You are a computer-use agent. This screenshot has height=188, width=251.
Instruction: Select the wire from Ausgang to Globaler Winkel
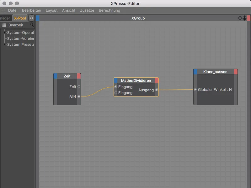[176, 90]
